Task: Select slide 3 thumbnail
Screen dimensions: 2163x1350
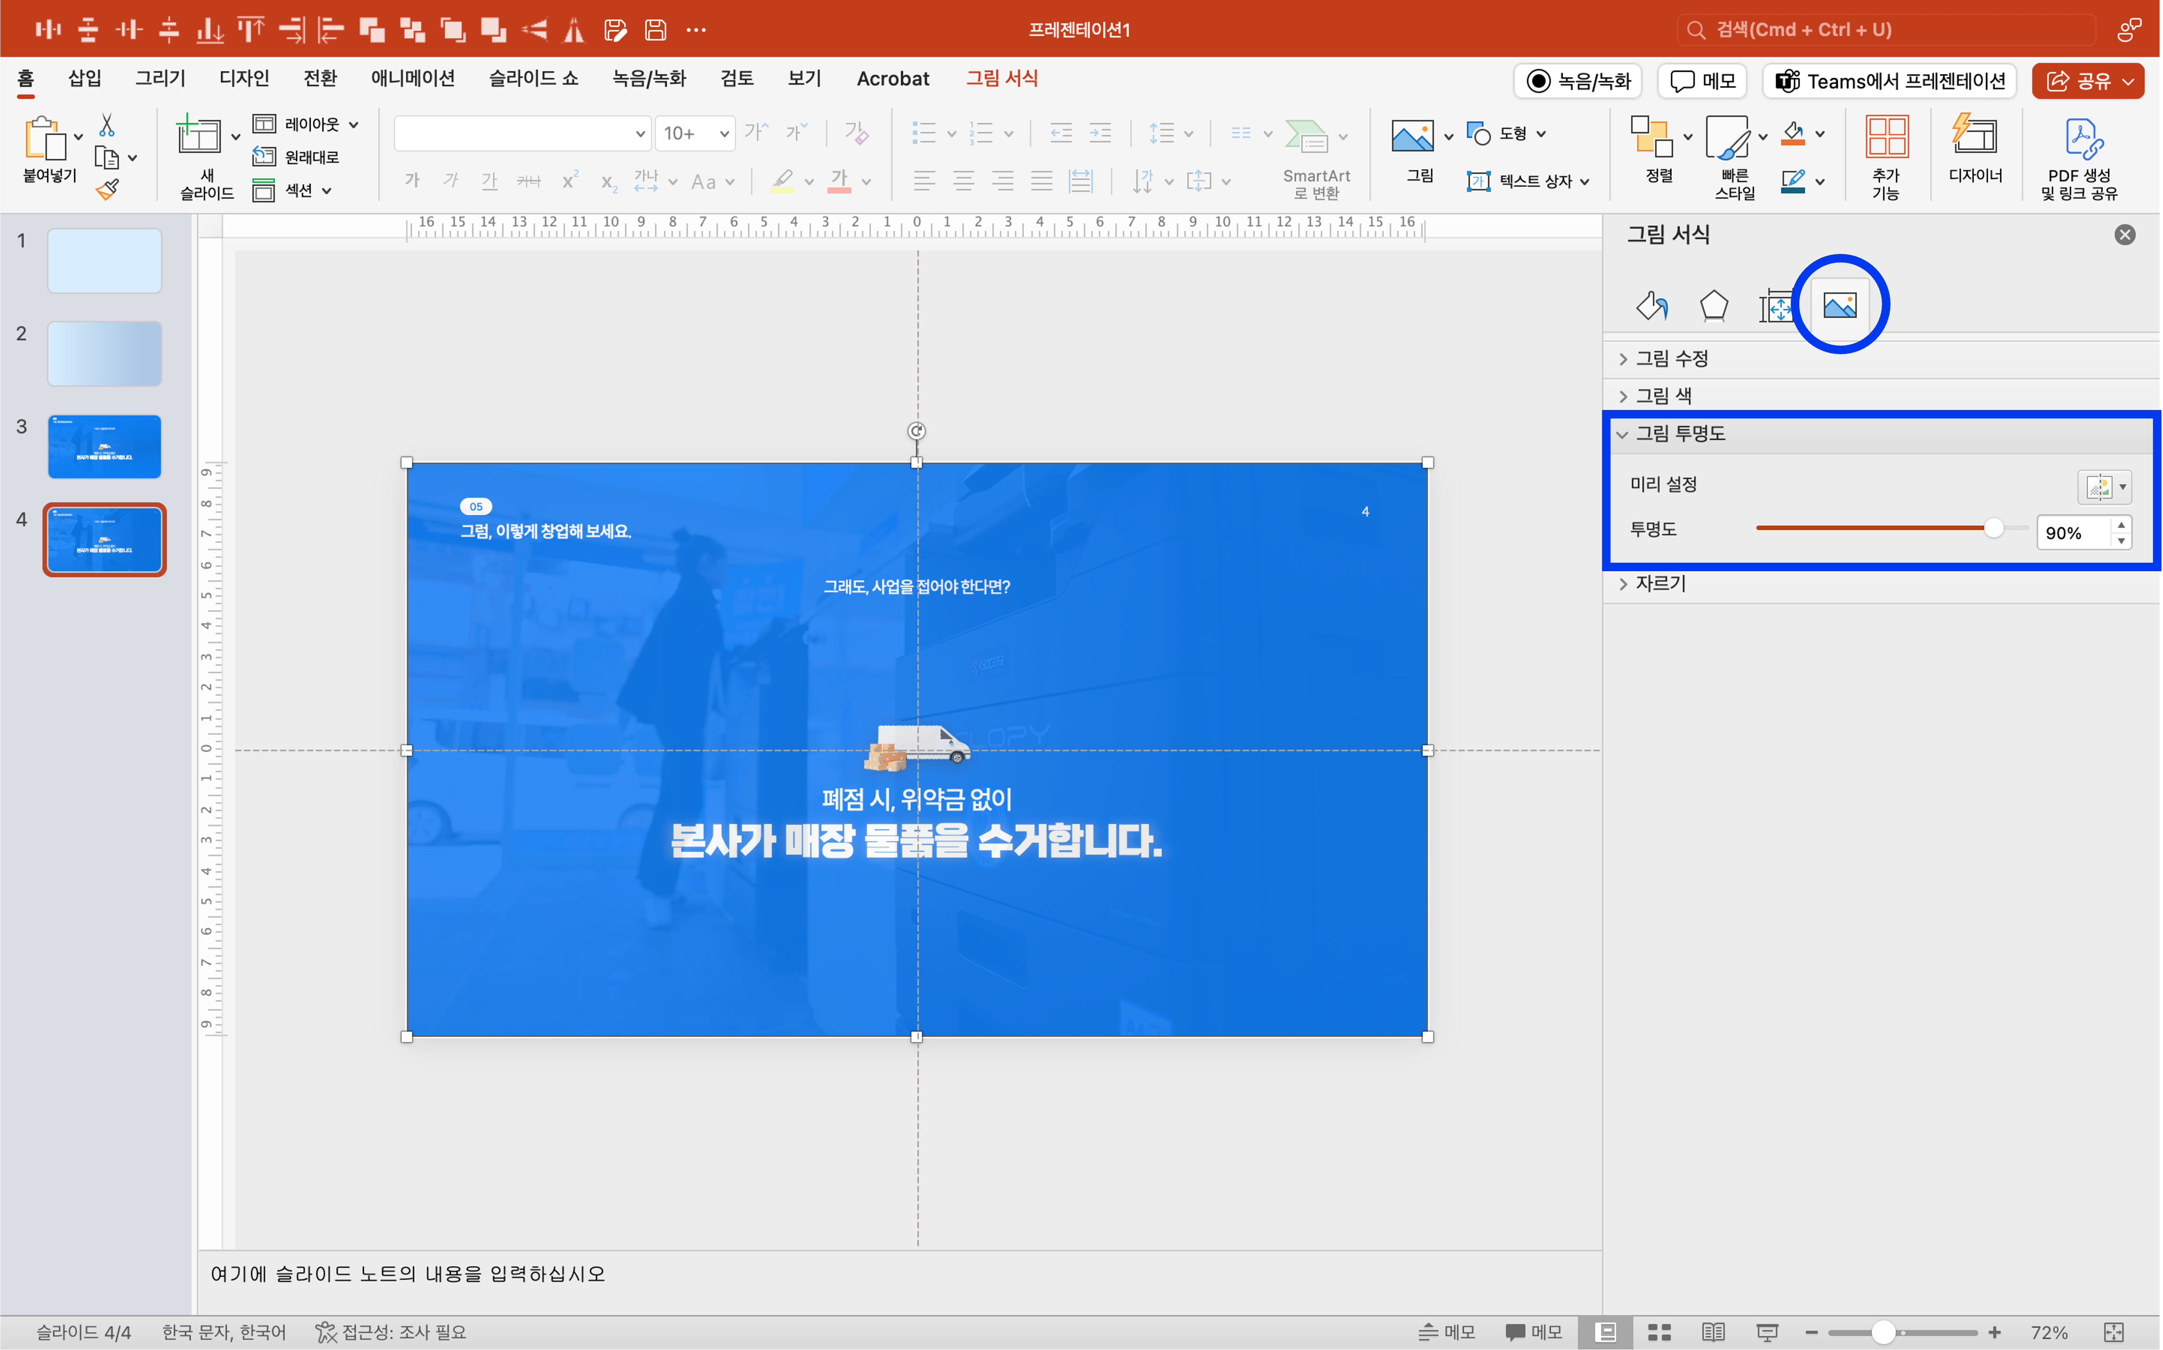Action: point(105,446)
